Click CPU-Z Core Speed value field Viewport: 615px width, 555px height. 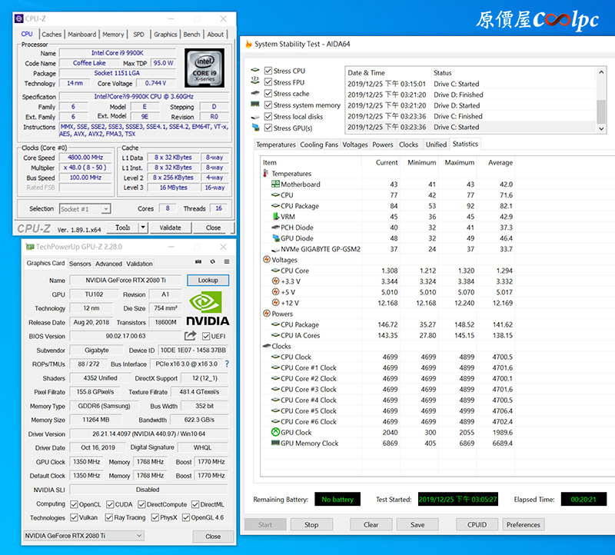coord(85,158)
